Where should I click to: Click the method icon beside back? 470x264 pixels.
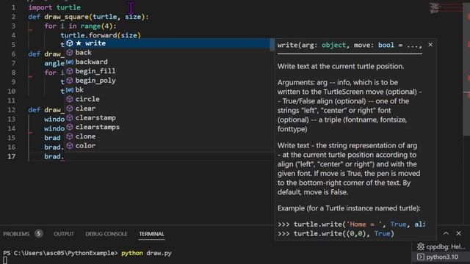point(70,53)
